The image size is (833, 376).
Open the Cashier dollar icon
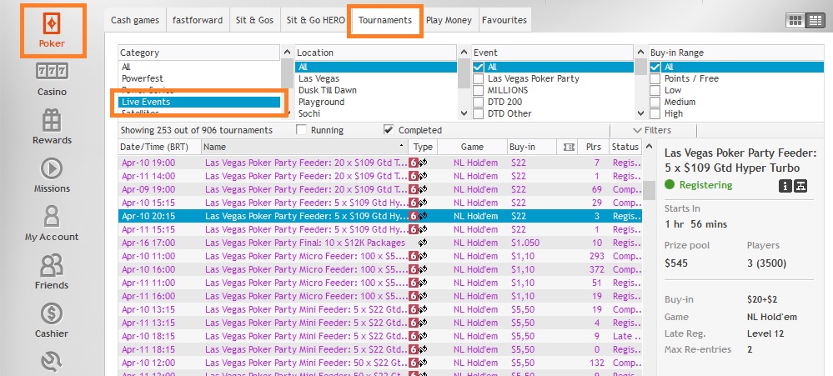click(x=52, y=313)
